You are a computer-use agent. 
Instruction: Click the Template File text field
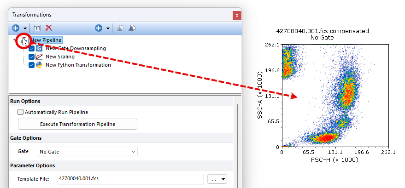pos(129,179)
